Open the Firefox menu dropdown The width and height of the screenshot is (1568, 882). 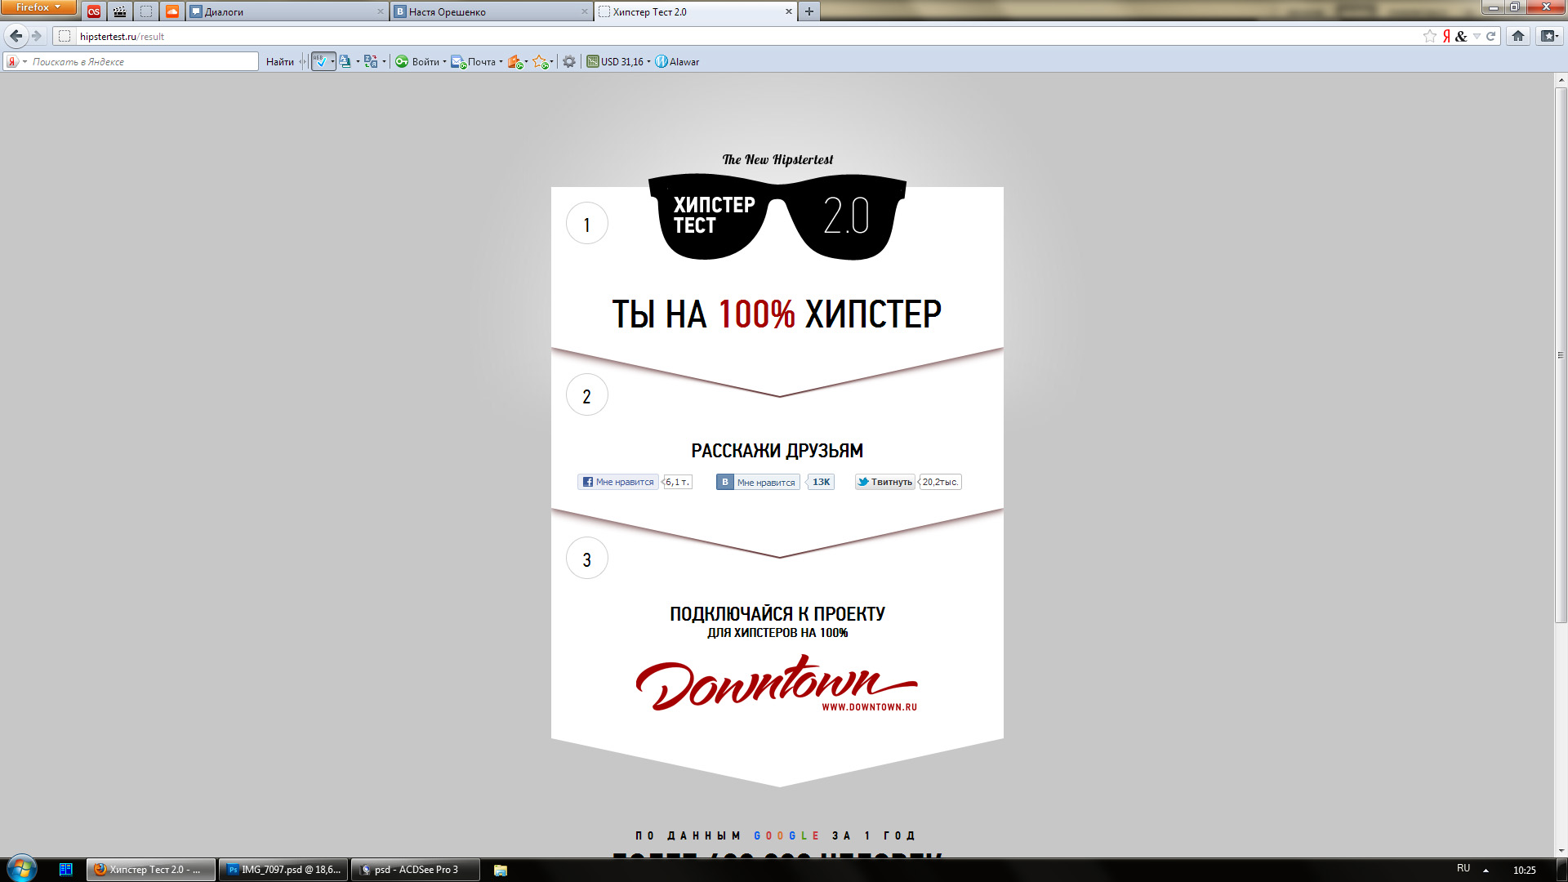[x=38, y=7]
